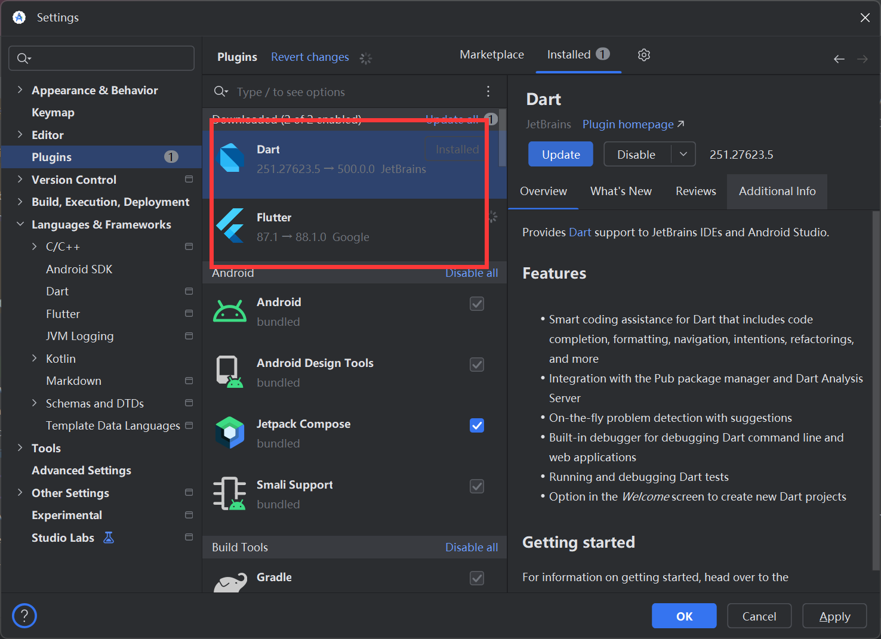Open the Disable button dropdown arrow
881x639 pixels.
pyautogui.click(x=683, y=154)
